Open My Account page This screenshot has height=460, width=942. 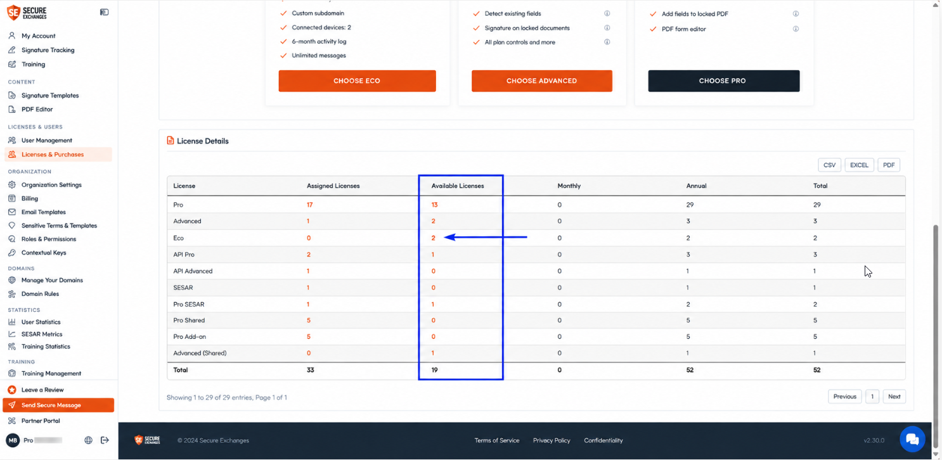[x=38, y=36]
